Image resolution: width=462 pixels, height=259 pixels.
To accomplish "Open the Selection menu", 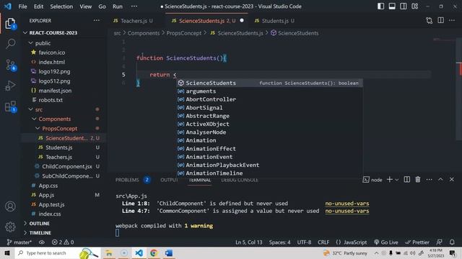I will tap(61, 6).
